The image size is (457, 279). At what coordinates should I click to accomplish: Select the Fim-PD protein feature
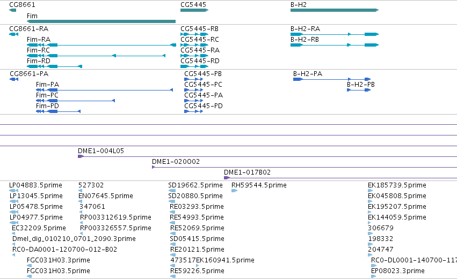[x=58, y=111]
